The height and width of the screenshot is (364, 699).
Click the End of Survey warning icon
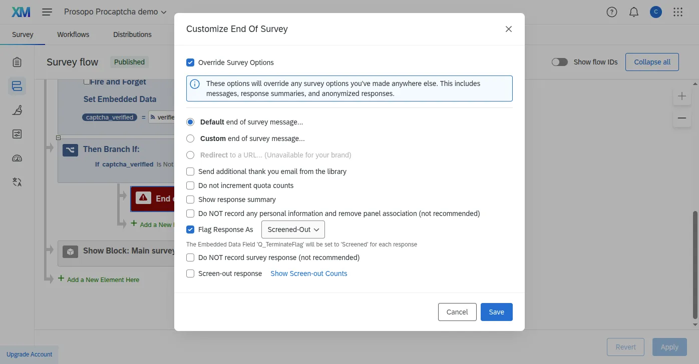click(143, 198)
